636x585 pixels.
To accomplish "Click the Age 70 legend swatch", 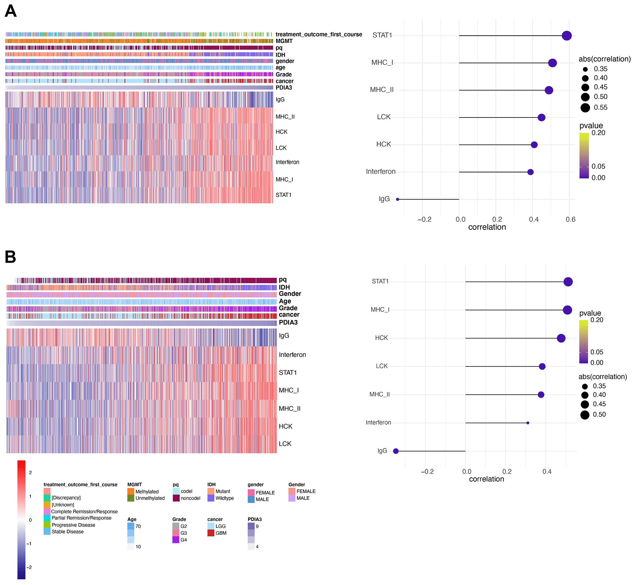I will tap(131, 526).
